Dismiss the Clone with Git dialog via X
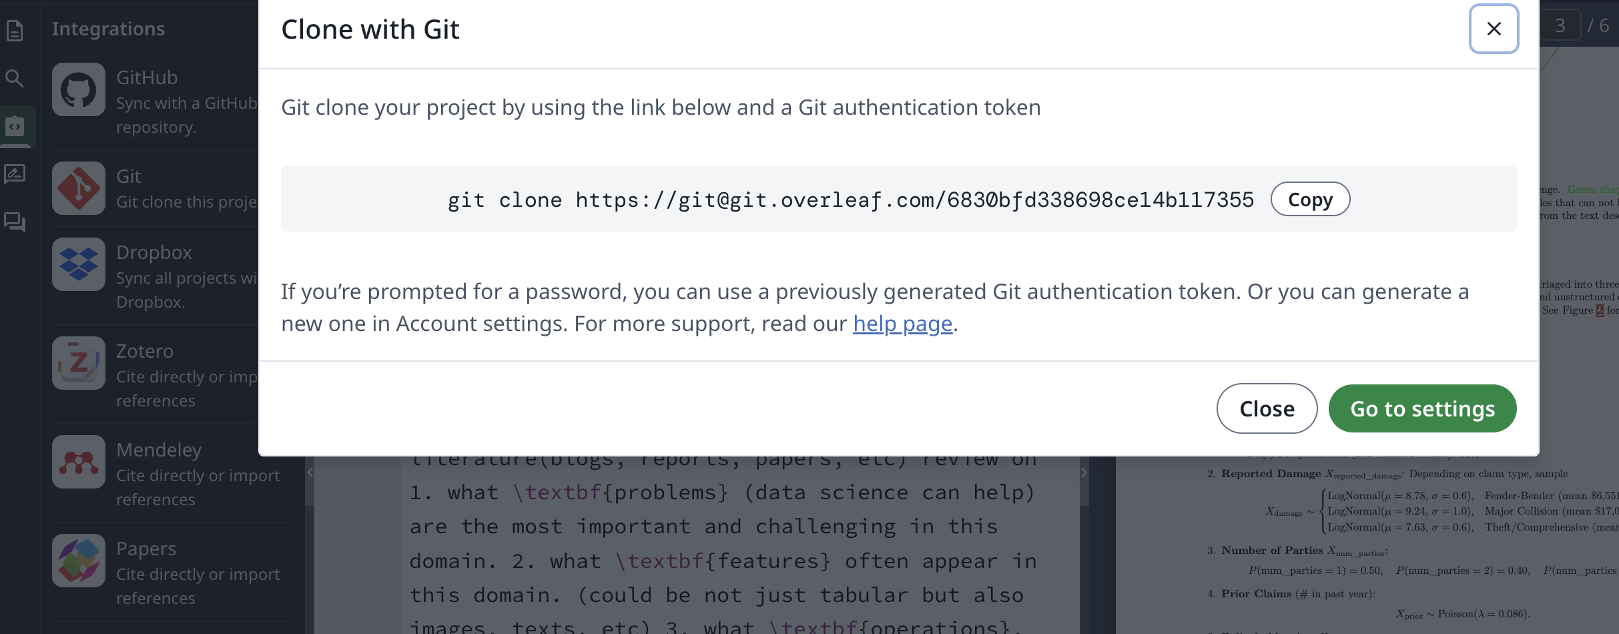The height and width of the screenshot is (634, 1619). tap(1494, 29)
